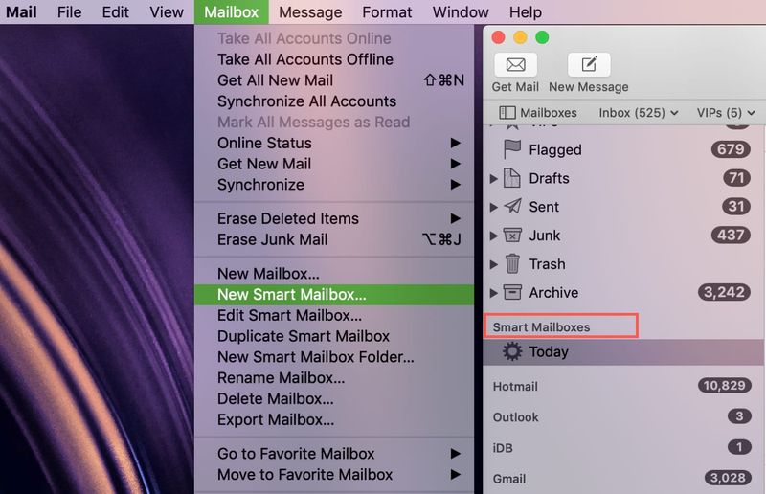Click the Archive box icon

(x=512, y=292)
